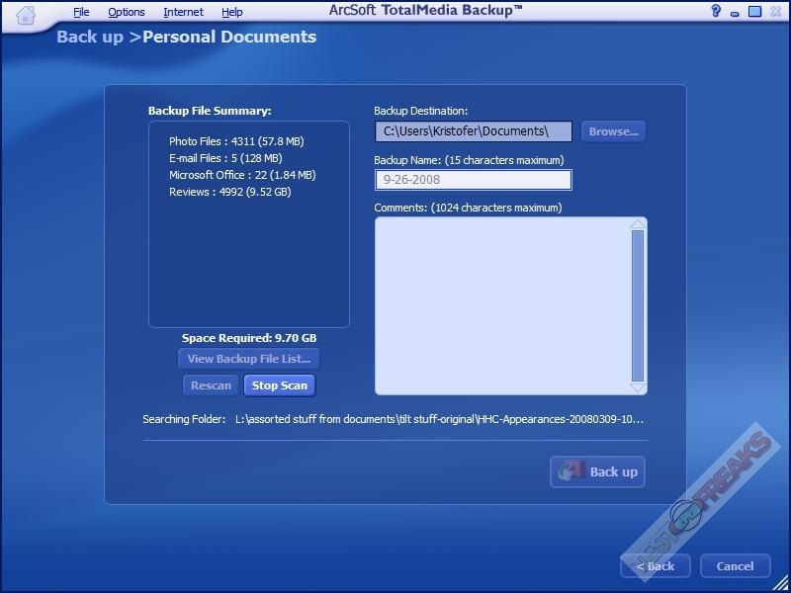Click the maximize window square icon
The width and height of the screenshot is (791, 593).
754,12
